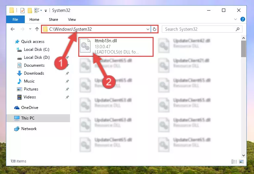Click the New folder icon in quick access toolbar

tap(30, 11)
